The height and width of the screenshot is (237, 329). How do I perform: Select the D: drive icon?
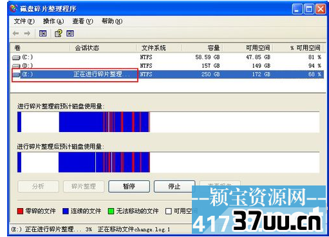16,66
